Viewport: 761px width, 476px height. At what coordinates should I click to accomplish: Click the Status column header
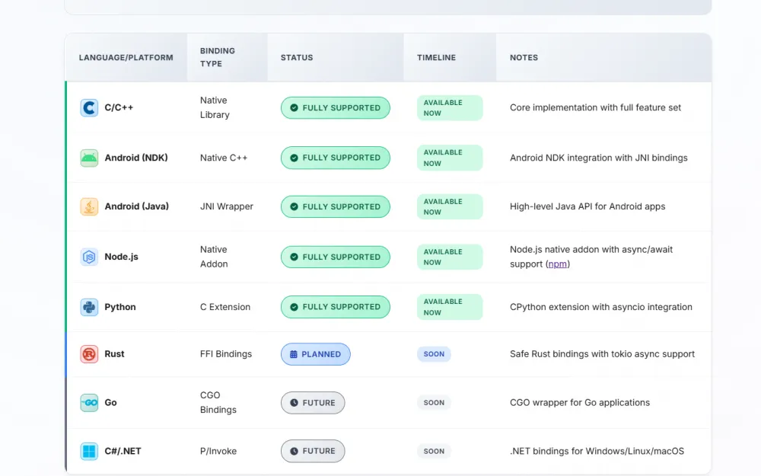click(296, 57)
